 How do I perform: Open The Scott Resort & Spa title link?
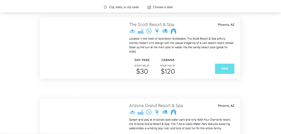[x=151, y=25]
